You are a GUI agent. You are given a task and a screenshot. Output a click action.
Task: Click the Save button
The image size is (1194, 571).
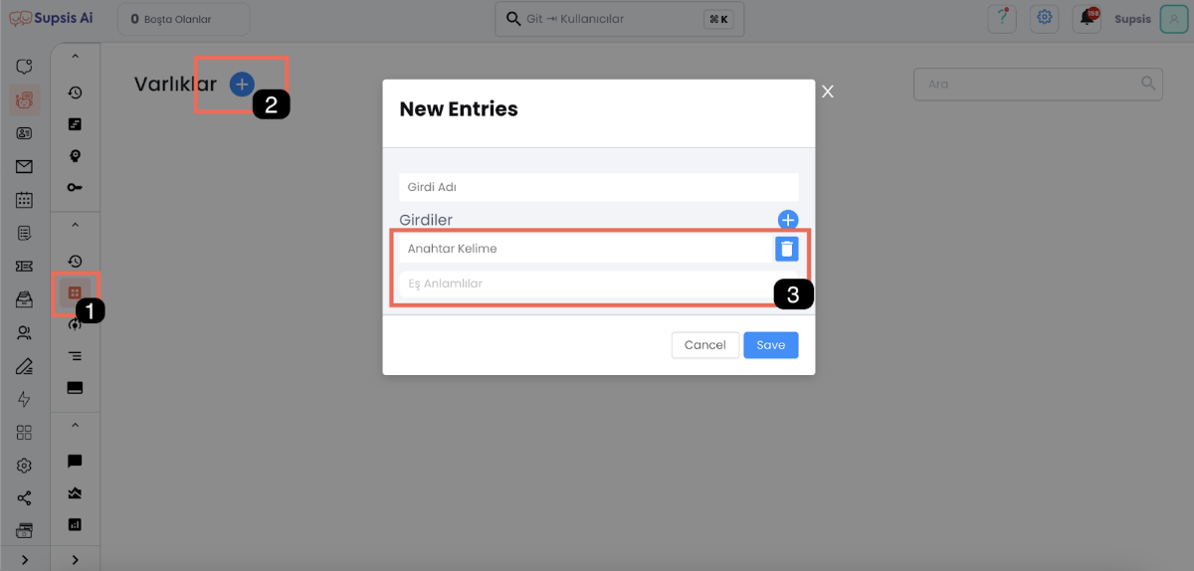pyautogui.click(x=771, y=345)
